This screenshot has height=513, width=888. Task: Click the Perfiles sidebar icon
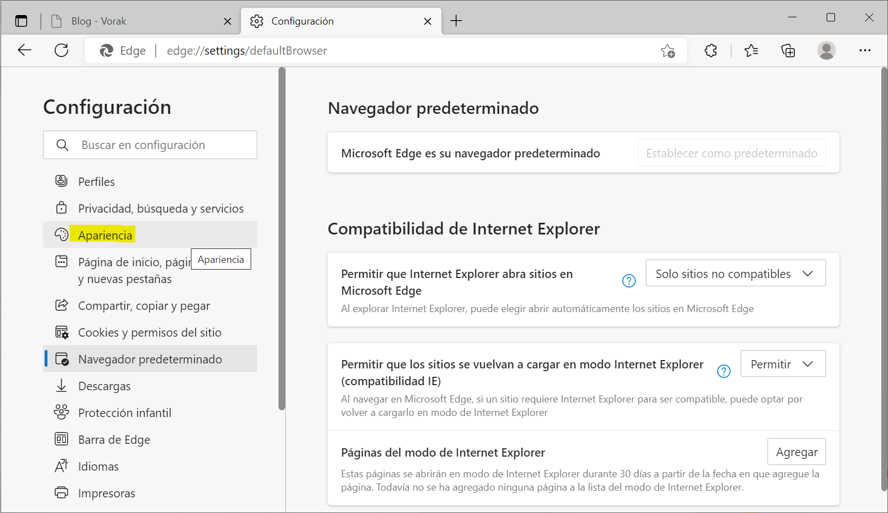pos(61,181)
